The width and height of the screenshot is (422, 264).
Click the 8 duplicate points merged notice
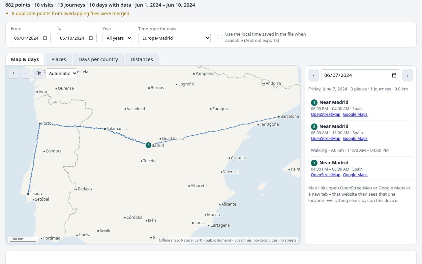71,14
